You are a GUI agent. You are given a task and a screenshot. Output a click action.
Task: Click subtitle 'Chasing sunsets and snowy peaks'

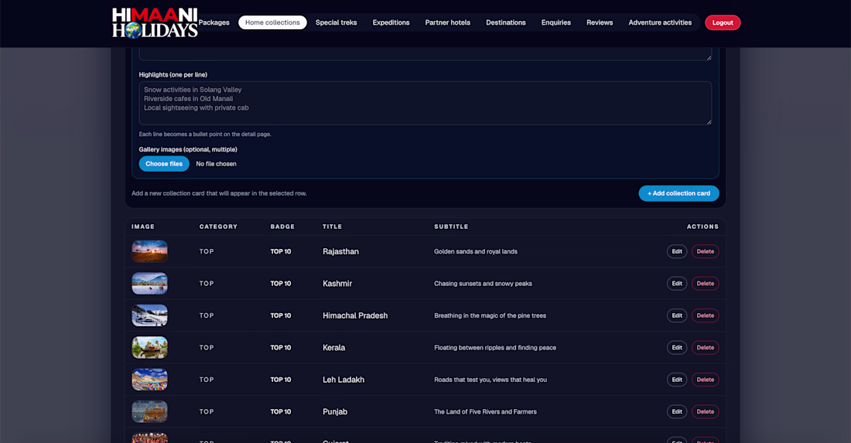[483, 284]
